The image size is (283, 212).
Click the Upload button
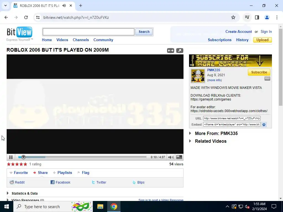coord(263,40)
